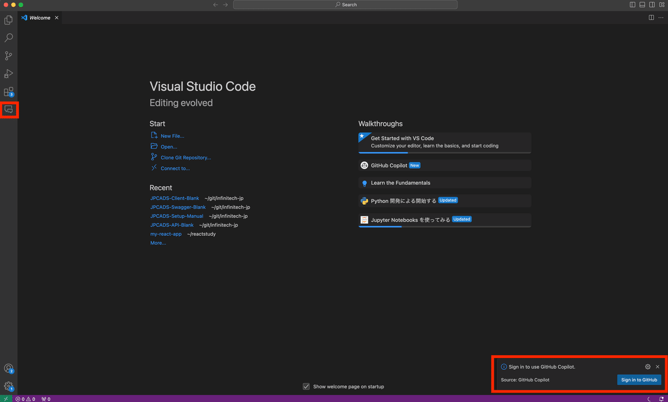Show errors and warnings in status bar

tap(25, 399)
